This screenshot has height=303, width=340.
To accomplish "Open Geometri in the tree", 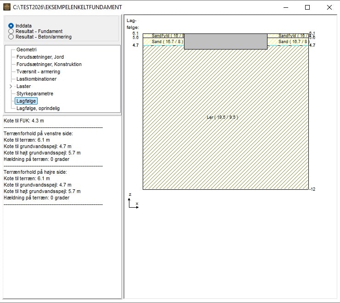I will tap(26, 50).
